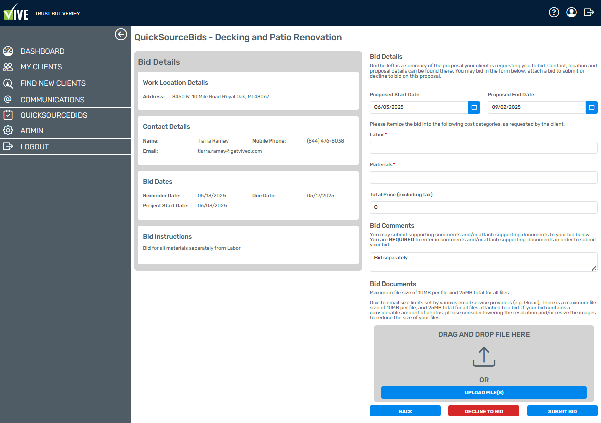
Task: Click the UPLOAD FILE(S) button
Action: click(x=484, y=392)
